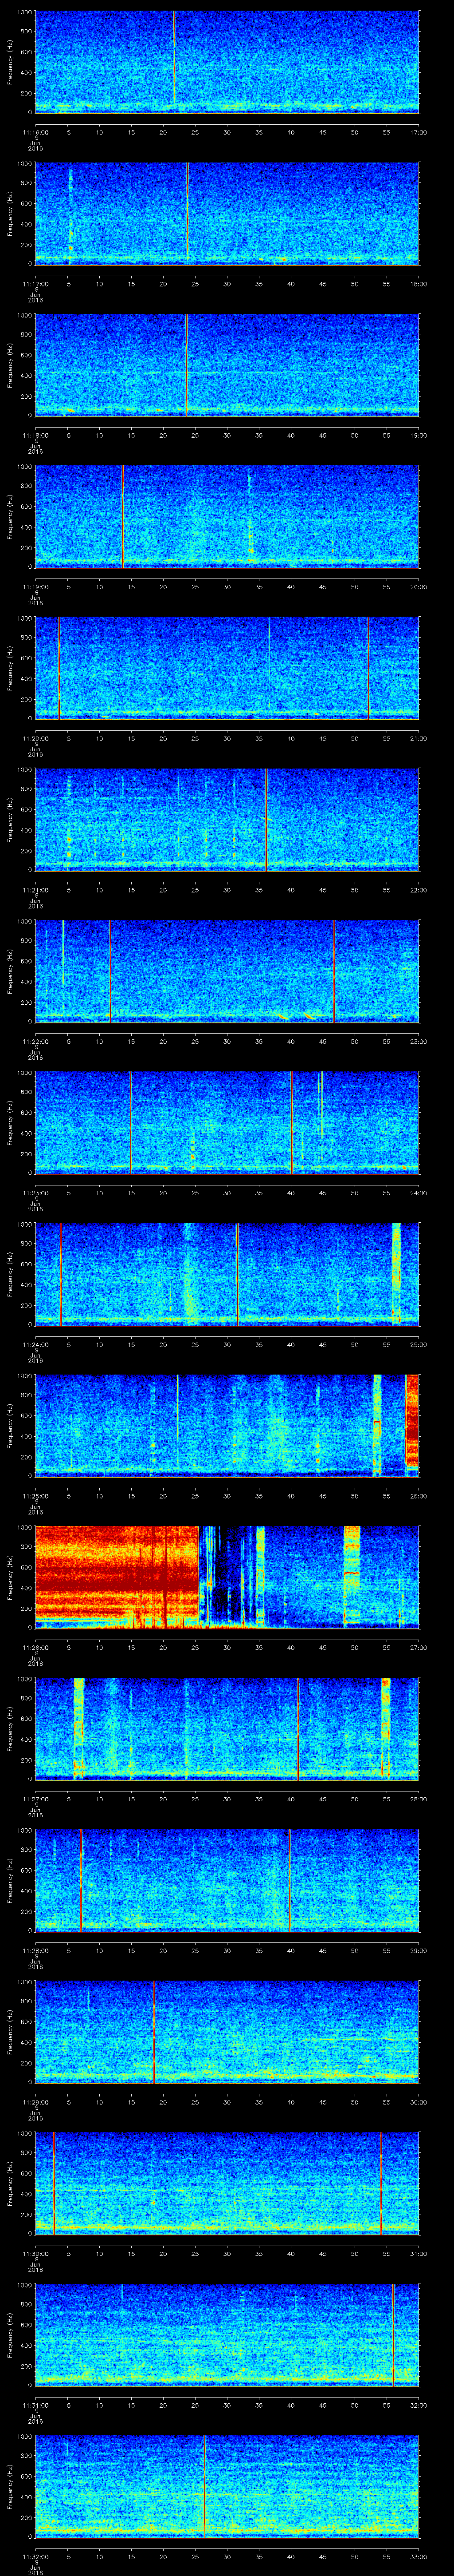Click the '11:16:00' start time label
The image size is (454, 2576).
pyautogui.click(x=36, y=132)
